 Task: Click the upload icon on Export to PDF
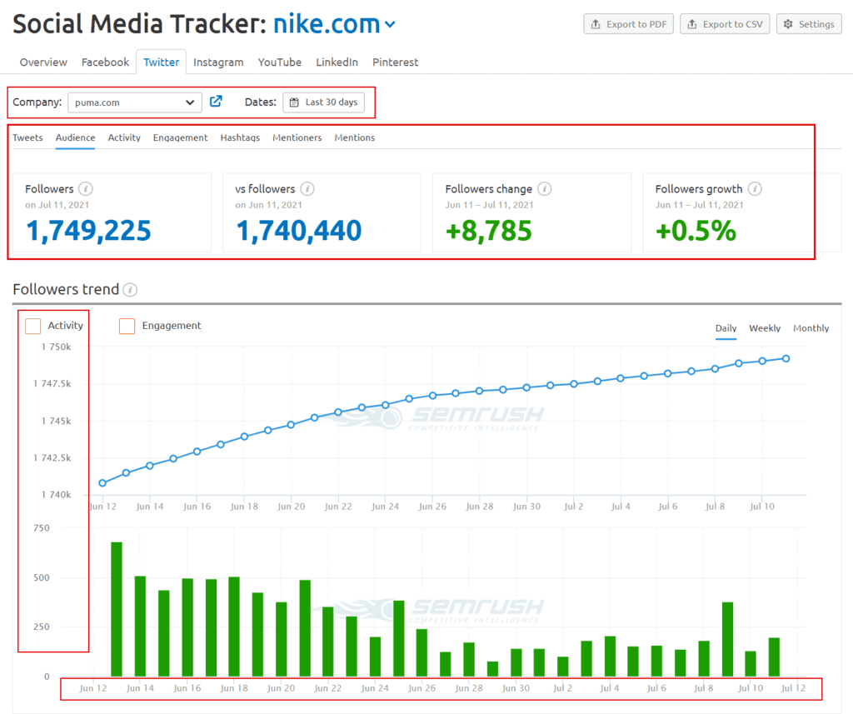coord(596,24)
